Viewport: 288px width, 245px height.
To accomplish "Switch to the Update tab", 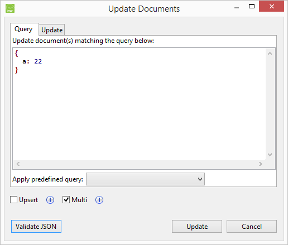I will pos(52,30).
